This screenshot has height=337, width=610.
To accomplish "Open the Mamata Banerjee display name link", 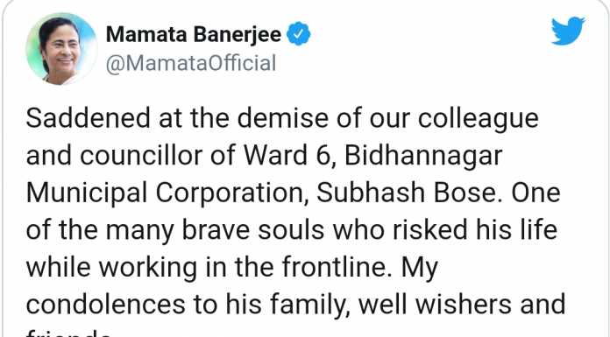I will click(194, 34).
